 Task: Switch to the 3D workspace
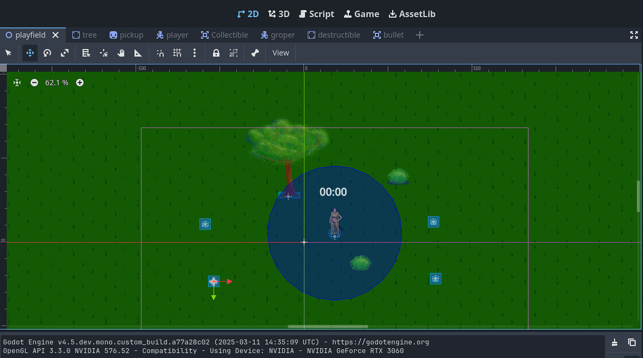click(279, 14)
